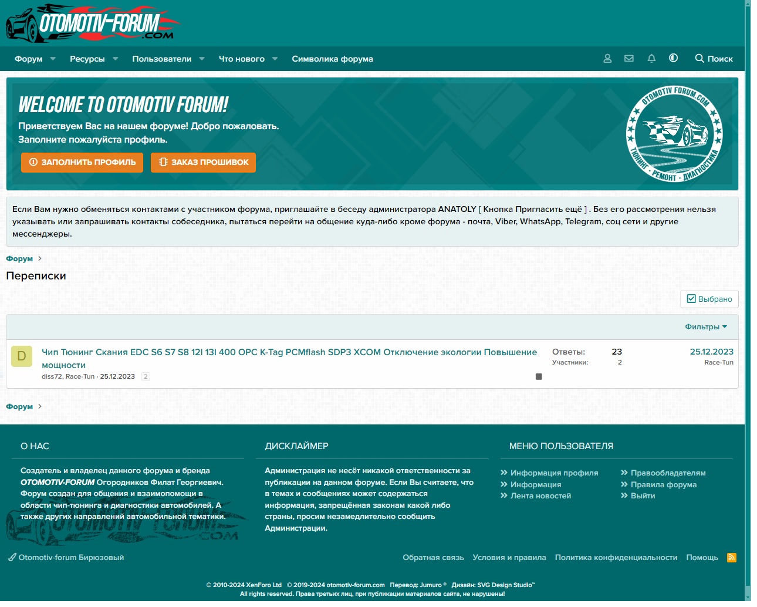757x607 pixels.
Task: Click the RSS feed icon
Action: pyautogui.click(x=731, y=558)
